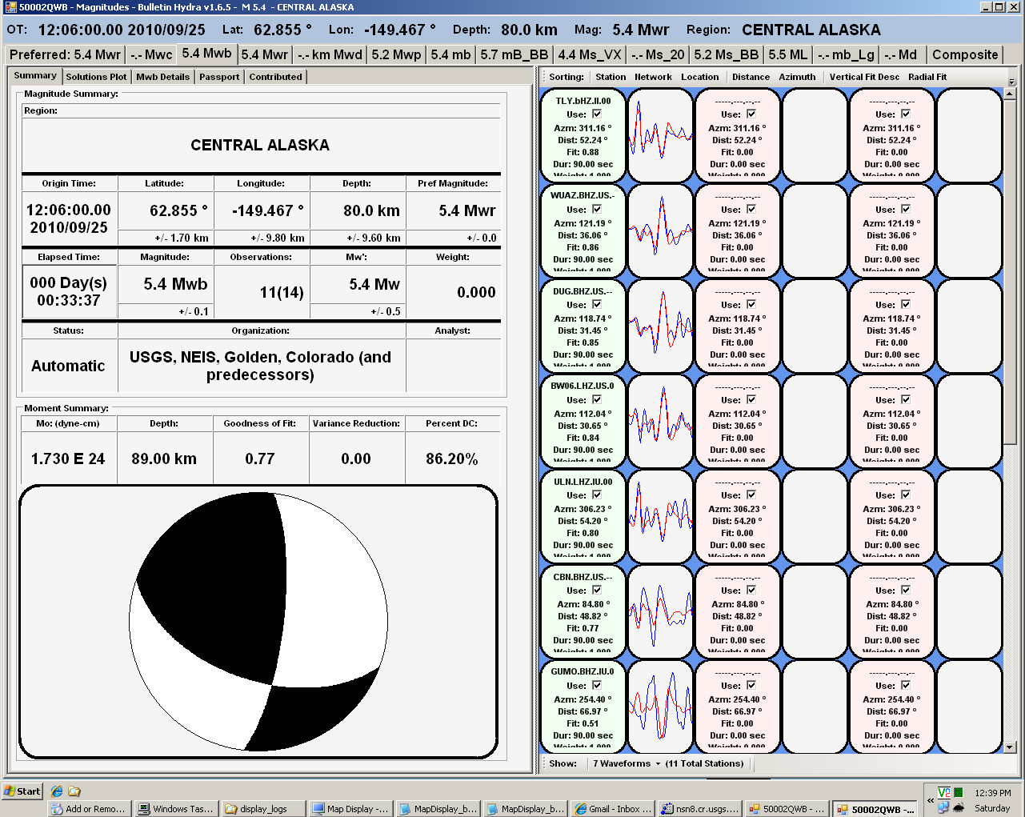Click scroll-down arrow of waveform list

pyautogui.click(x=1010, y=747)
